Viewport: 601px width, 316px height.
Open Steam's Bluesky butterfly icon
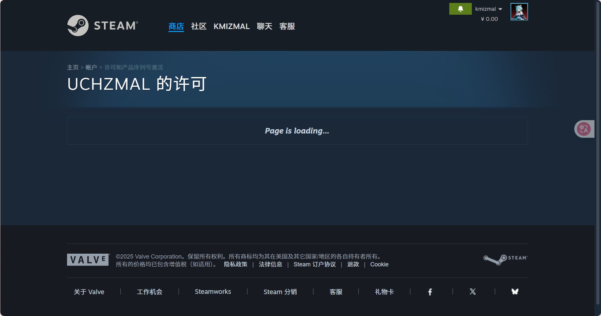515,292
